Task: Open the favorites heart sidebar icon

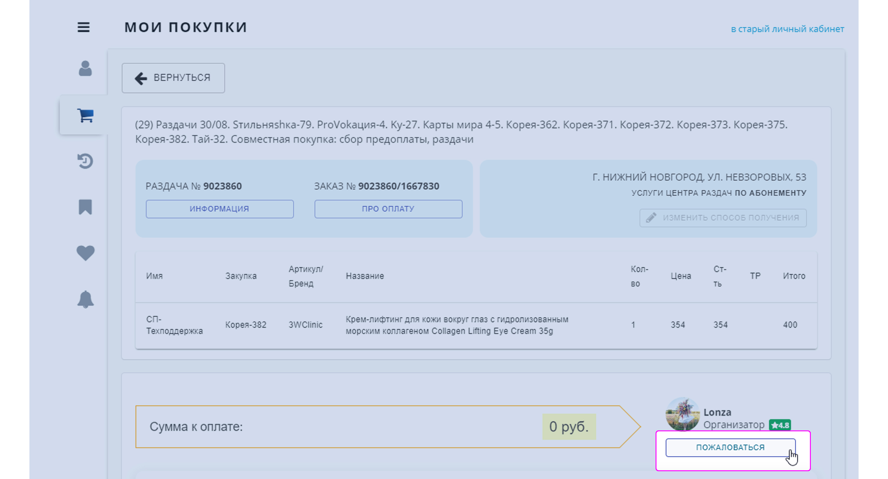Action: point(85,253)
